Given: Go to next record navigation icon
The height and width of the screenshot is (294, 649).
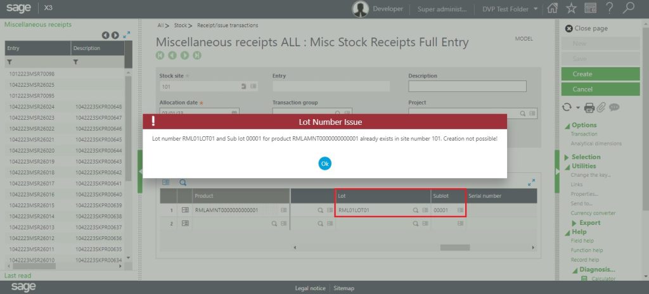Looking at the screenshot, I should coord(184,55).
